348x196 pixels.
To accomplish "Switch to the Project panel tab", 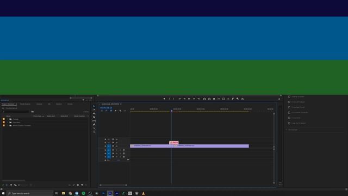I will coord(8,104).
